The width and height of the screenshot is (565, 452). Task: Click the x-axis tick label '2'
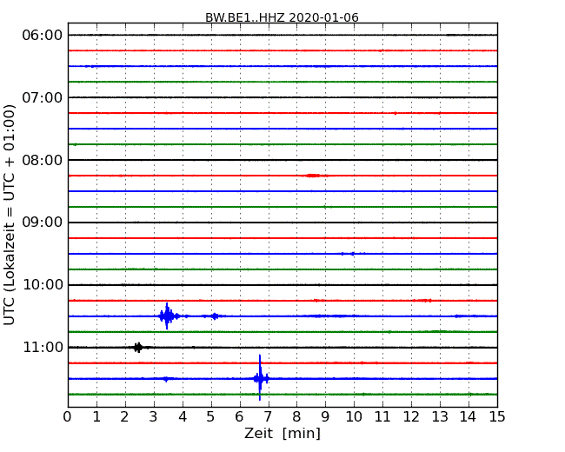tap(125, 417)
